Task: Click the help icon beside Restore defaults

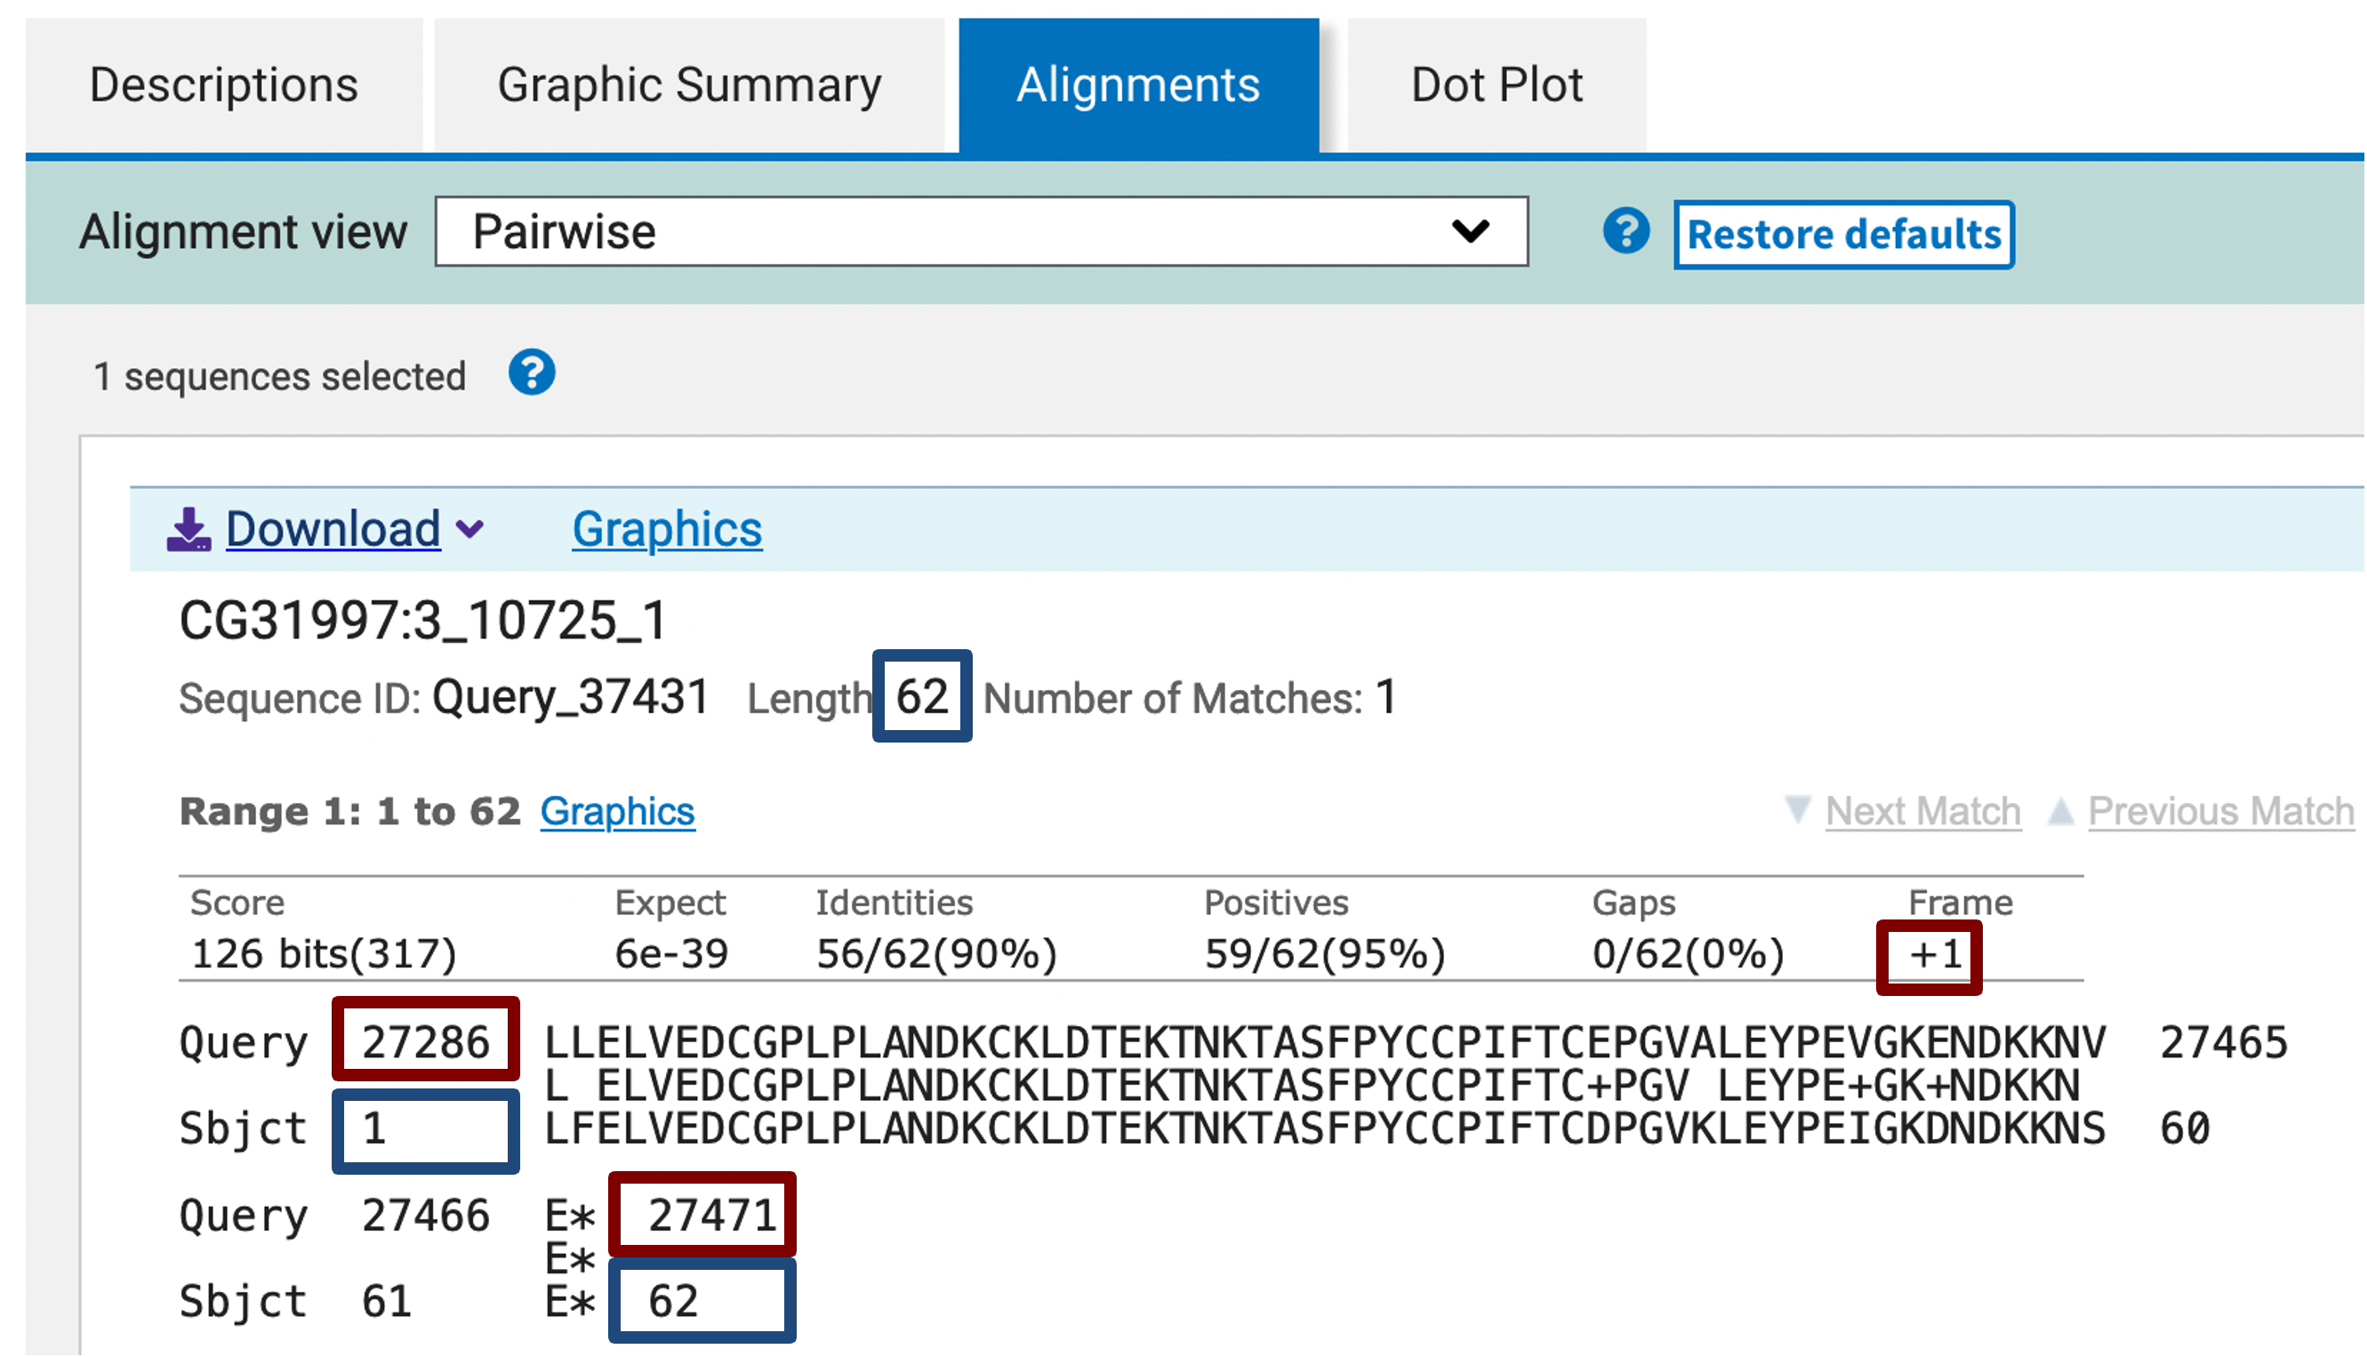Action: click(1626, 230)
